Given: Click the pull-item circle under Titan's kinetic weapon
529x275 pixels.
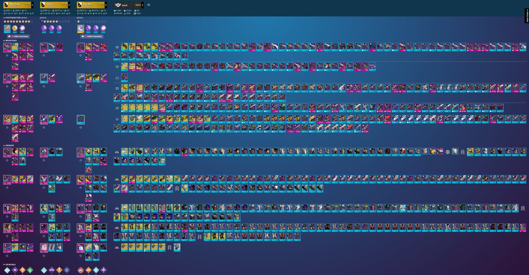Looking at the screenshot, I should [x=44, y=55].
